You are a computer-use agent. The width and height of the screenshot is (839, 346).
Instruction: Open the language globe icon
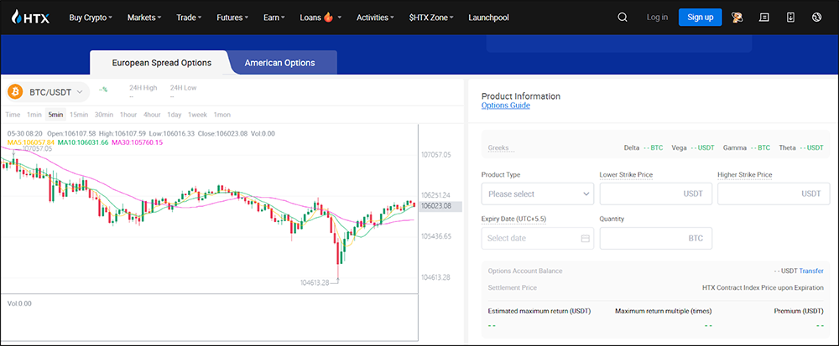(x=816, y=17)
